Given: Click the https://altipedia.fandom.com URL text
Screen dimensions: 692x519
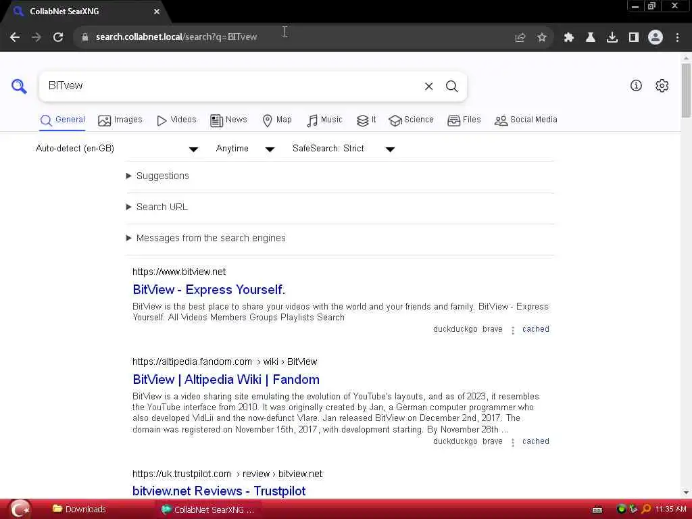Looking at the screenshot, I should [192, 362].
